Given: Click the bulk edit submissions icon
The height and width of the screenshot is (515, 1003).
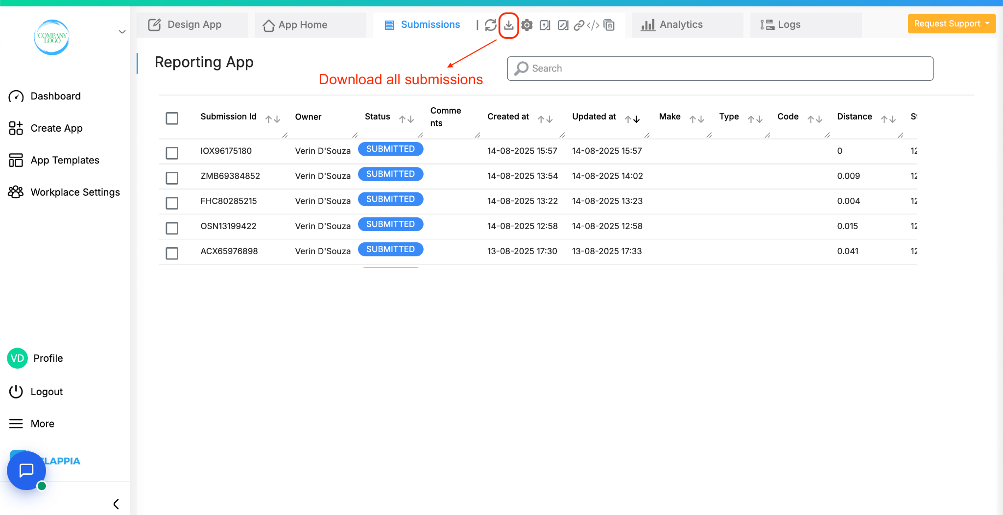Looking at the screenshot, I should pyautogui.click(x=563, y=25).
